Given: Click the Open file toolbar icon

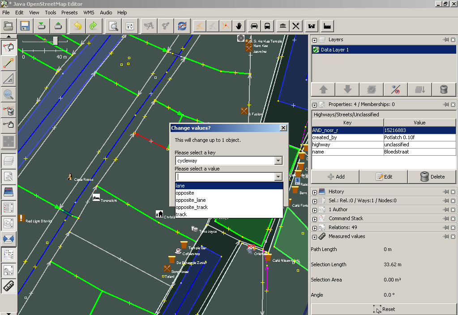Looking at the screenshot, I should click(x=9, y=26).
